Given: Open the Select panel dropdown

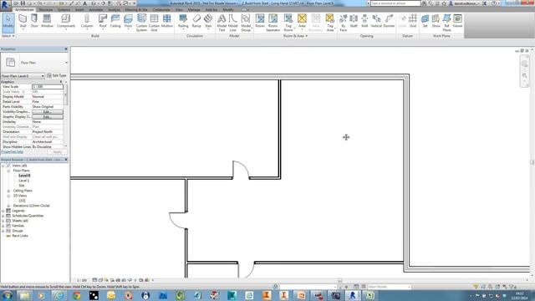Looking at the screenshot, I should [x=8, y=36].
